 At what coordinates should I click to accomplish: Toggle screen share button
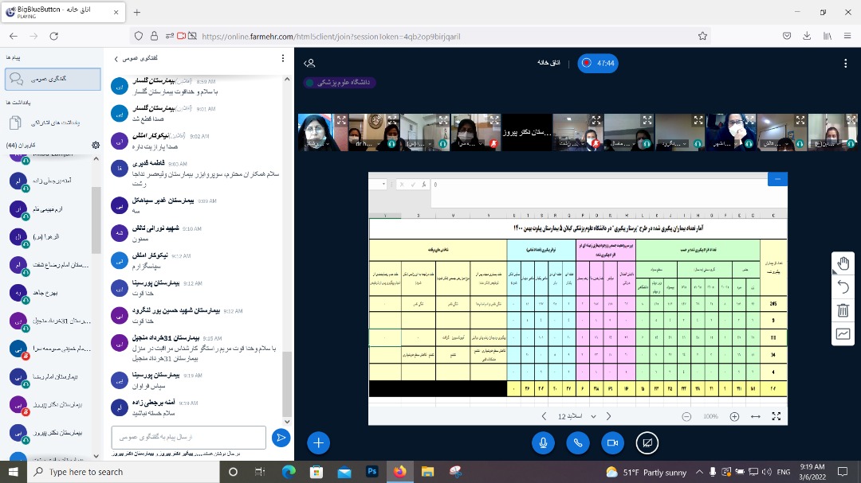click(x=647, y=442)
